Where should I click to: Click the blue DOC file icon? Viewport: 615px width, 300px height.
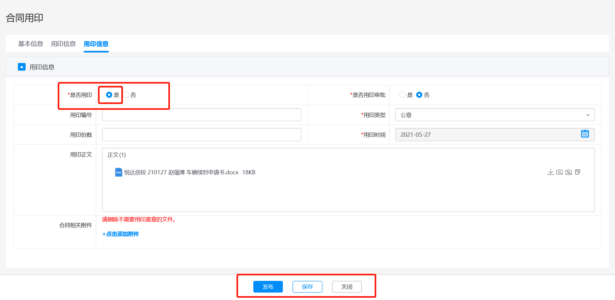click(x=119, y=172)
